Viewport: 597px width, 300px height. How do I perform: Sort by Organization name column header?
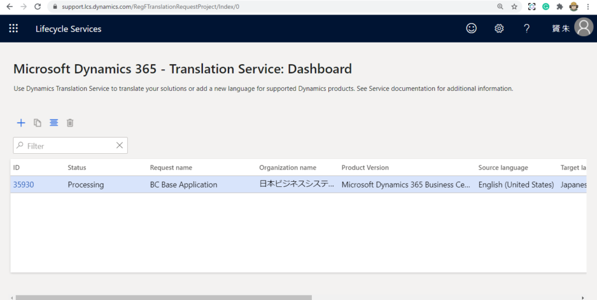(288, 168)
